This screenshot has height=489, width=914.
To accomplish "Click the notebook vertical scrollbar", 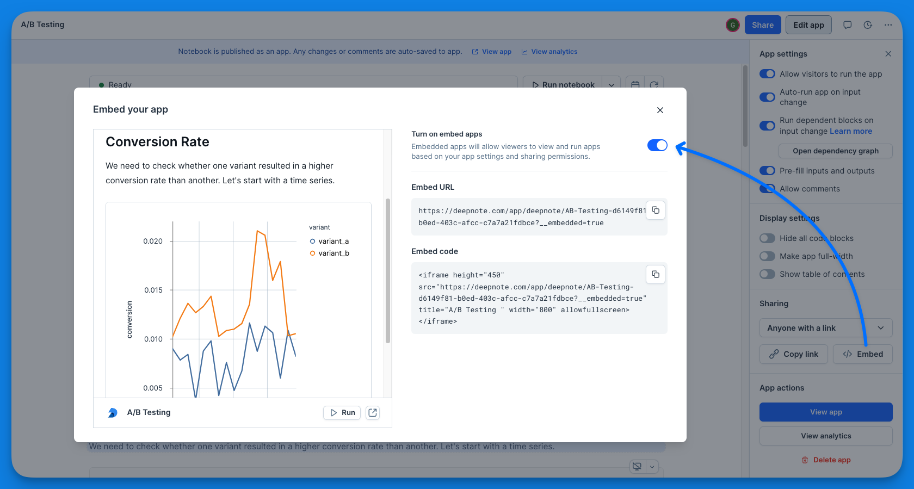I will [745, 106].
